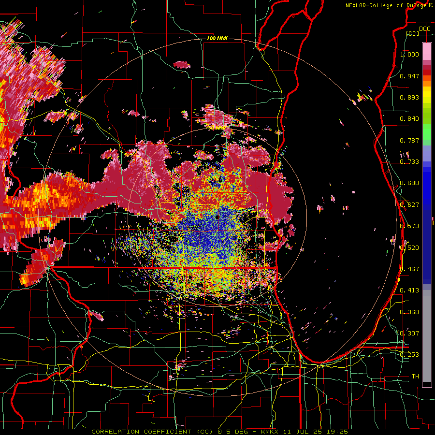435x435 pixels.
Task: Click the 19:25 timestamp
Action: [x=337, y=432]
